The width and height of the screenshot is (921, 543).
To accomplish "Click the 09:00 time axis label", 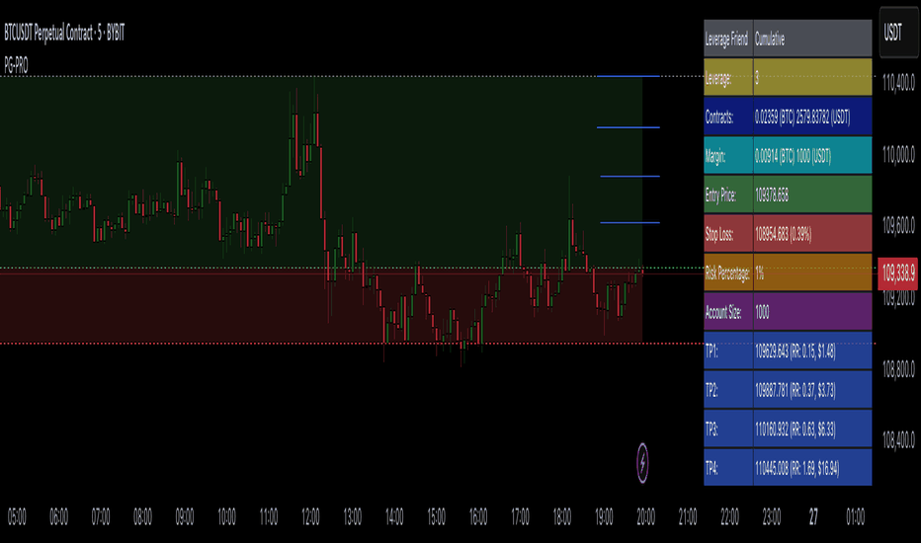I will click(x=185, y=517).
